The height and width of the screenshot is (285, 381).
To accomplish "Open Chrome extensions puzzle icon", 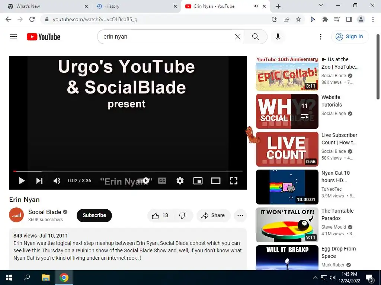I will pyautogui.click(x=325, y=19).
